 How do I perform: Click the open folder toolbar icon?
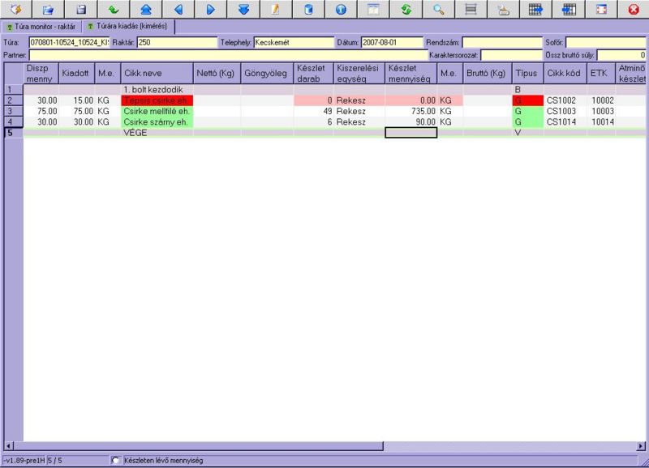point(48,10)
